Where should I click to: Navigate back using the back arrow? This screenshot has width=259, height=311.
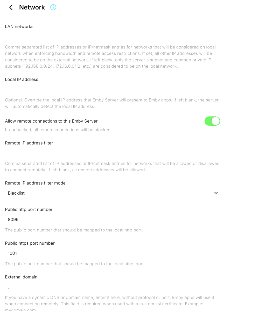click(11, 7)
